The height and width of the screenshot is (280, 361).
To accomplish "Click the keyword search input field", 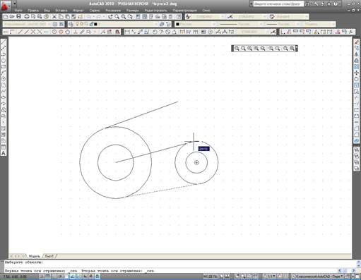I will [x=278, y=4].
